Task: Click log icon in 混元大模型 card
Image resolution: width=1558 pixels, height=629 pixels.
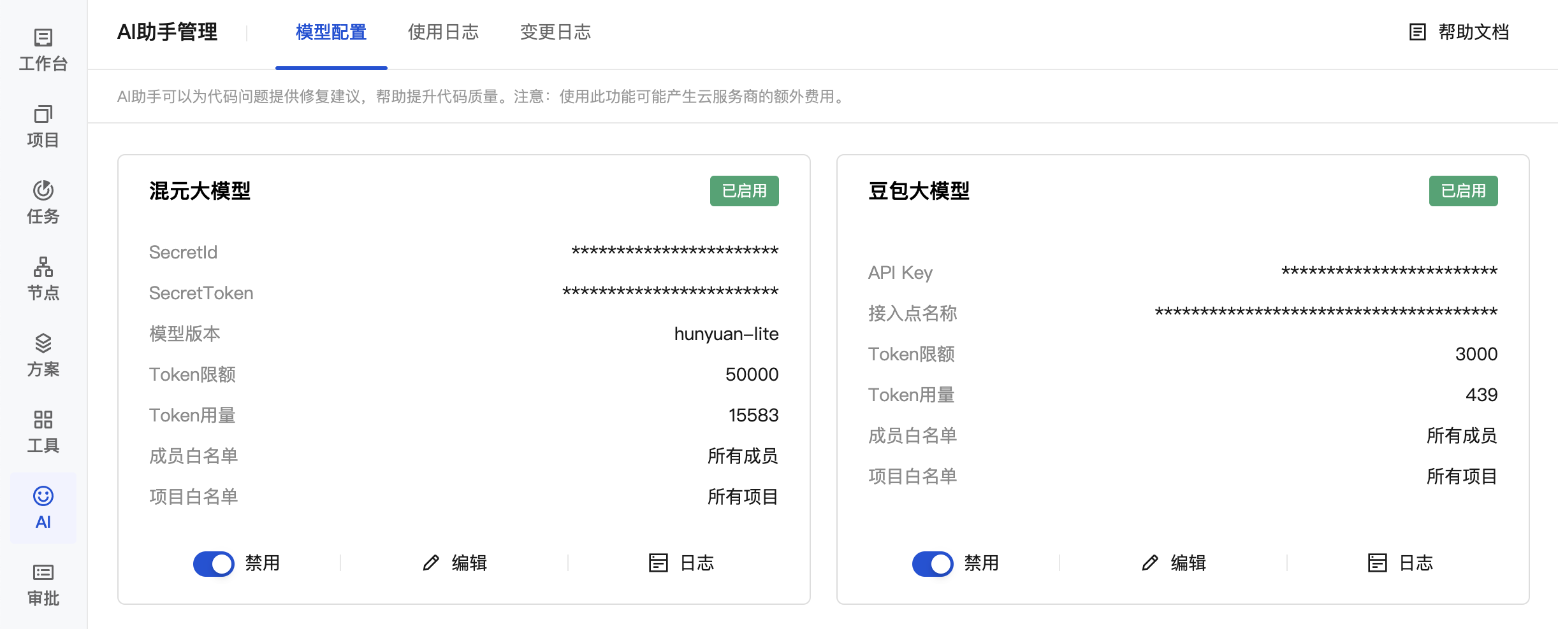Action: coord(659,563)
